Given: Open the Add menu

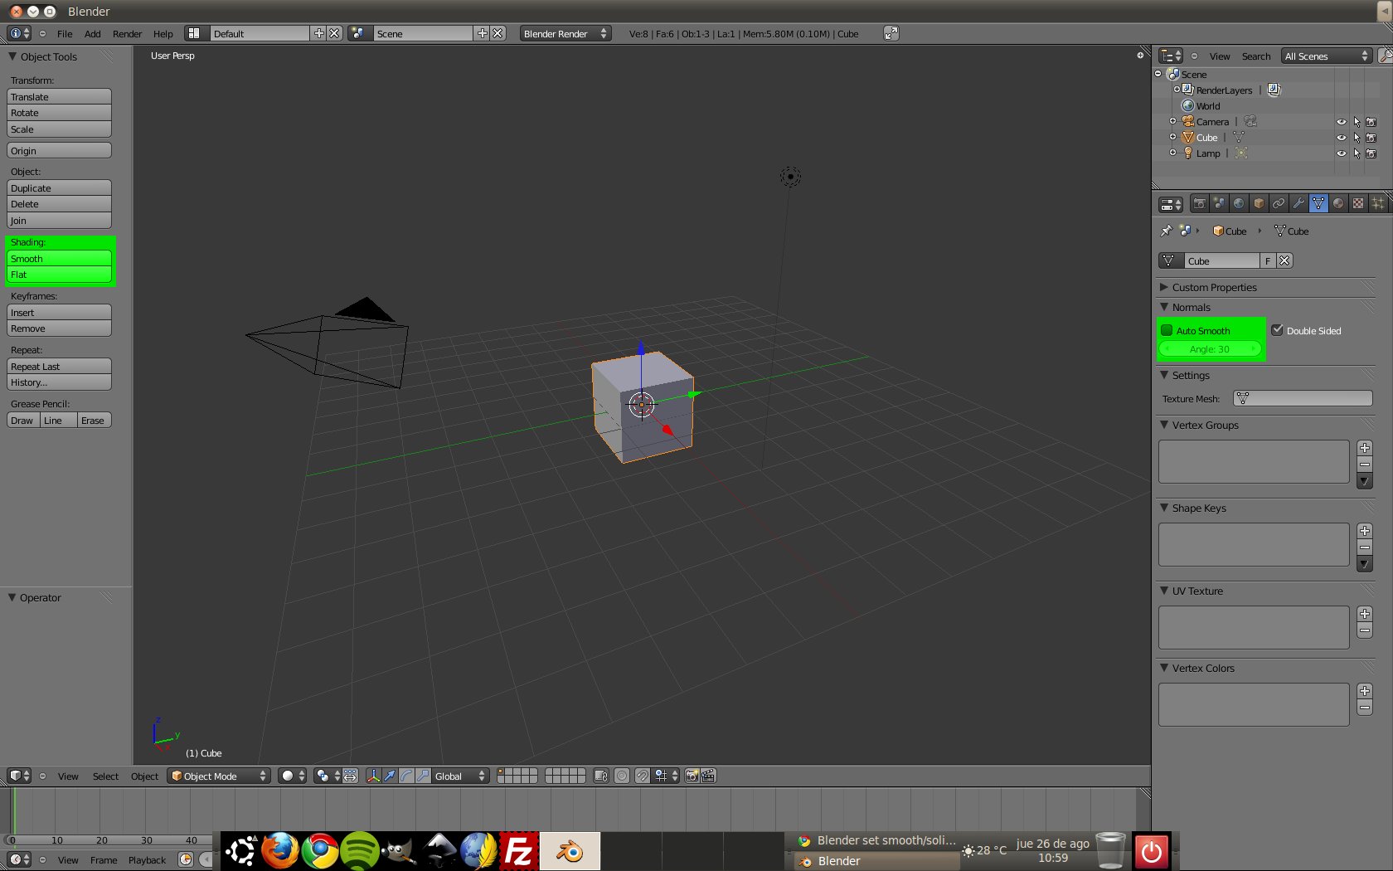Looking at the screenshot, I should (93, 34).
